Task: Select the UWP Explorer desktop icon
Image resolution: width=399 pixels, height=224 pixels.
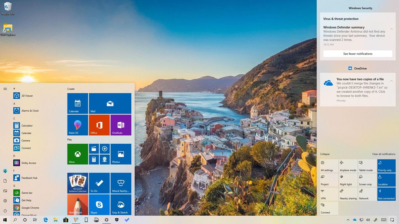Action: coord(8,30)
